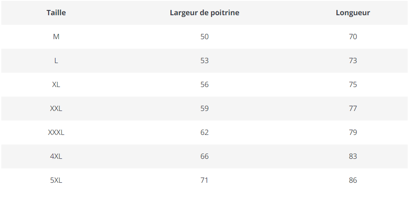The width and height of the screenshot is (409, 198).
Task: Click chest width value 59
Action: 204,108
